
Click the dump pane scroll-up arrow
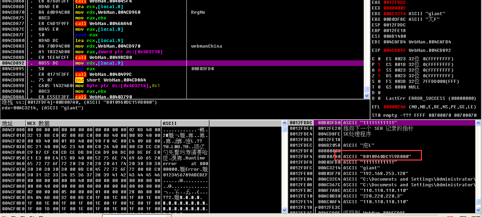(285, 123)
